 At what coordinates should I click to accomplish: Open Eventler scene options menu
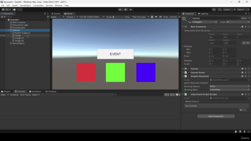(x=48, y=20)
